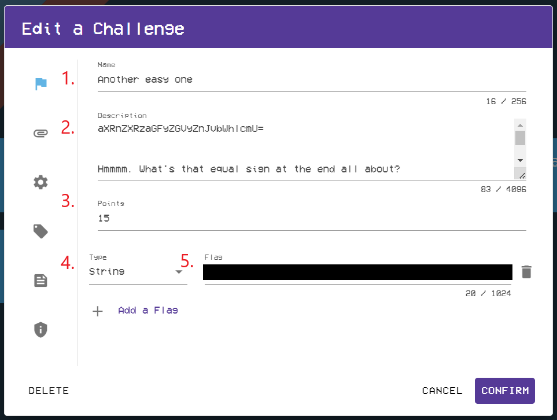Image resolution: width=557 pixels, height=420 pixels.
Task: Select the flag section in the sidebar
Action: pos(40,83)
